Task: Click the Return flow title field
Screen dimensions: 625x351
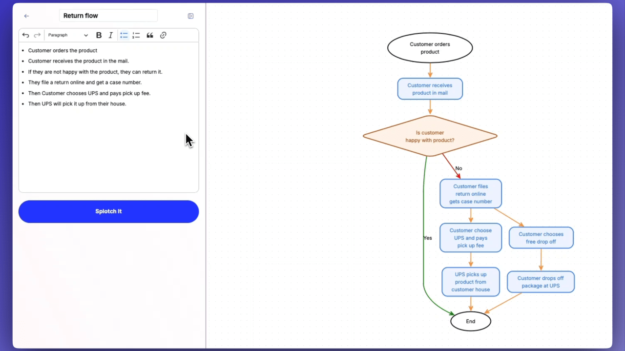Action: tap(108, 16)
